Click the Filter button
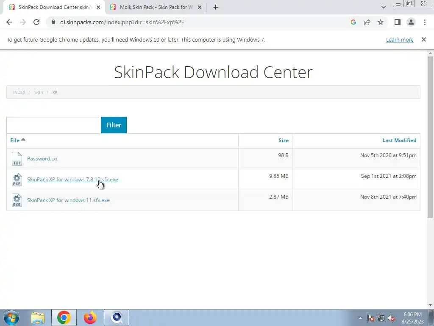The height and width of the screenshot is (326, 434). pyautogui.click(x=114, y=125)
